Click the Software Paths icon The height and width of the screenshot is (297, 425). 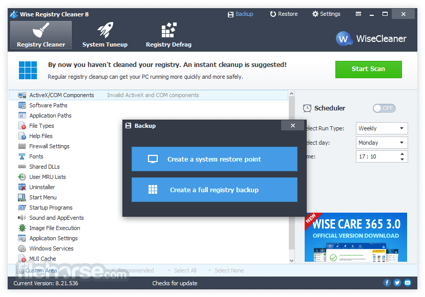(x=22, y=105)
